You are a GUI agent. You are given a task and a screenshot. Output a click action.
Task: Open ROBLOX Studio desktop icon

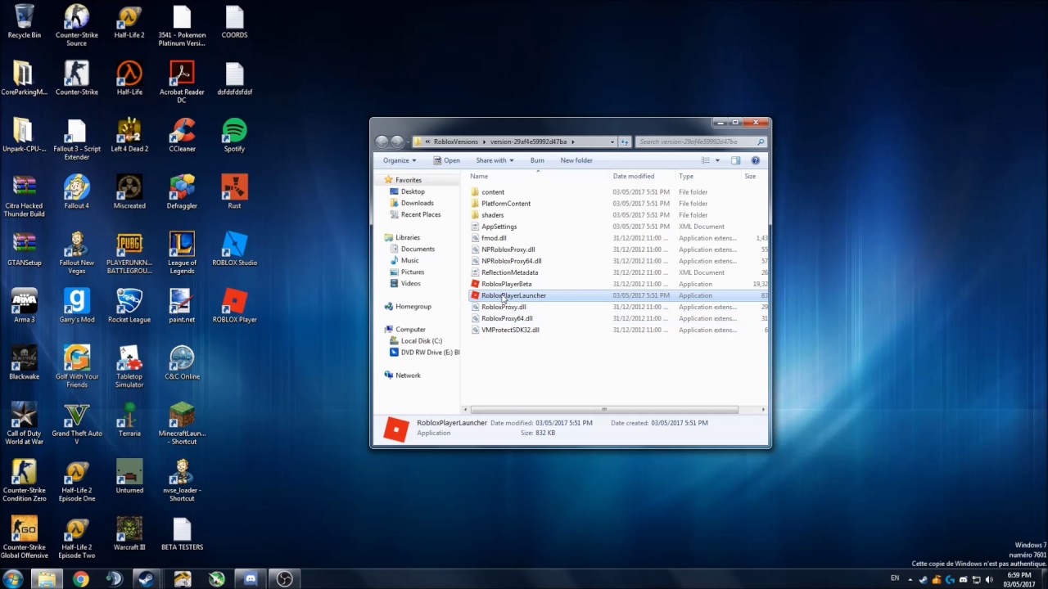click(234, 249)
